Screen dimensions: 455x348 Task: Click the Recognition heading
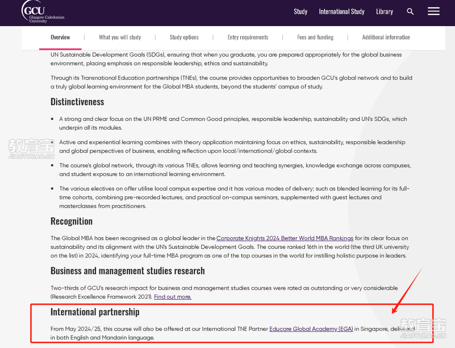(71, 222)
